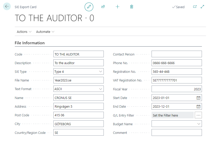Click the Country/Region Code field

coord(78,133)
